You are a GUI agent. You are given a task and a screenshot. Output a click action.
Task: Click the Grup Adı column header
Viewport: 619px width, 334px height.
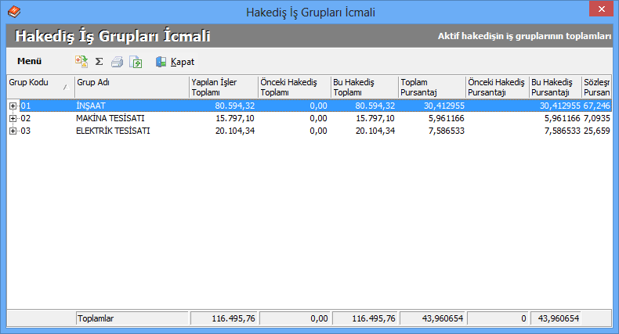coord(131,86)
